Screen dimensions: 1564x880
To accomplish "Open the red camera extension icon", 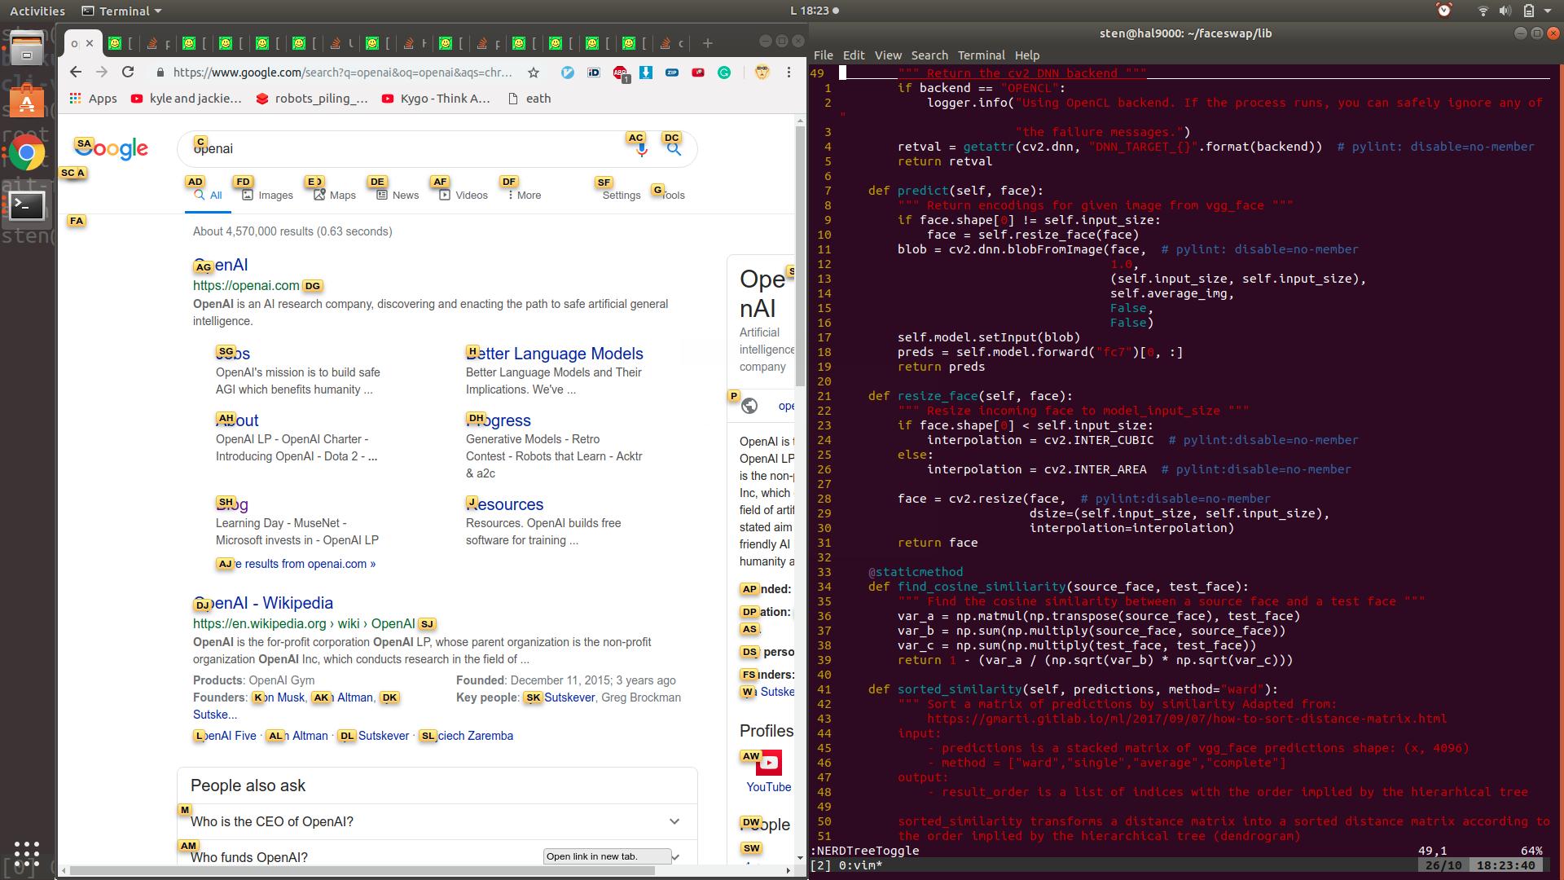I will (698, 73).
